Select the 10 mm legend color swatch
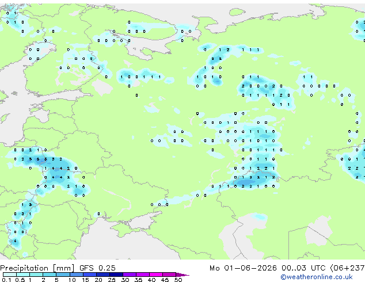The height and width of the screenshot is (282, 365). tap(76, 275)
